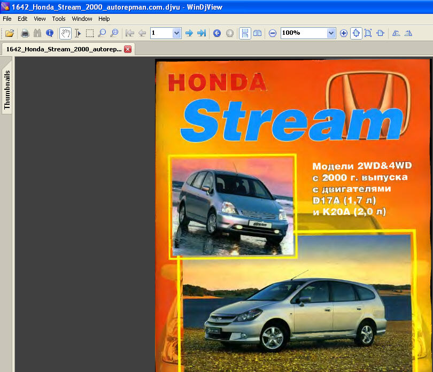
Task: Go to the first page
Action: click(x=129, y=33)
